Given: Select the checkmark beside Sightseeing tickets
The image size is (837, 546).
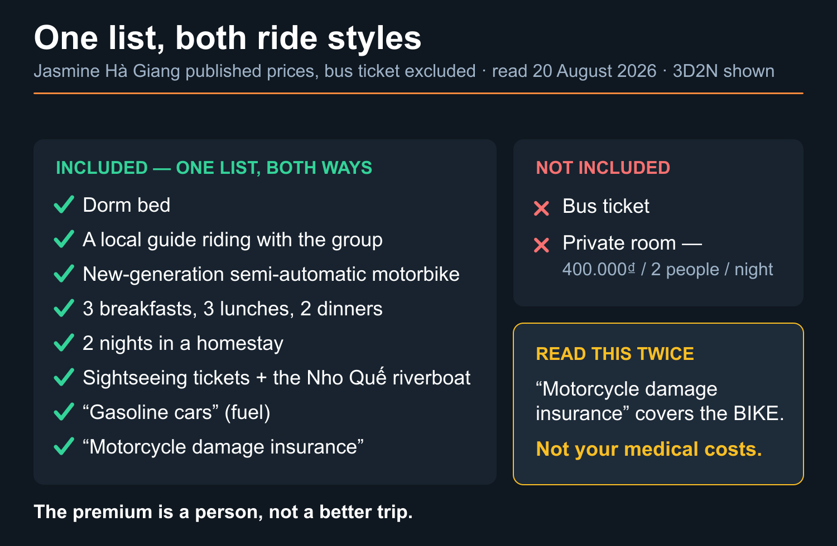Looking at the screenshot, I should coord(64,378).
